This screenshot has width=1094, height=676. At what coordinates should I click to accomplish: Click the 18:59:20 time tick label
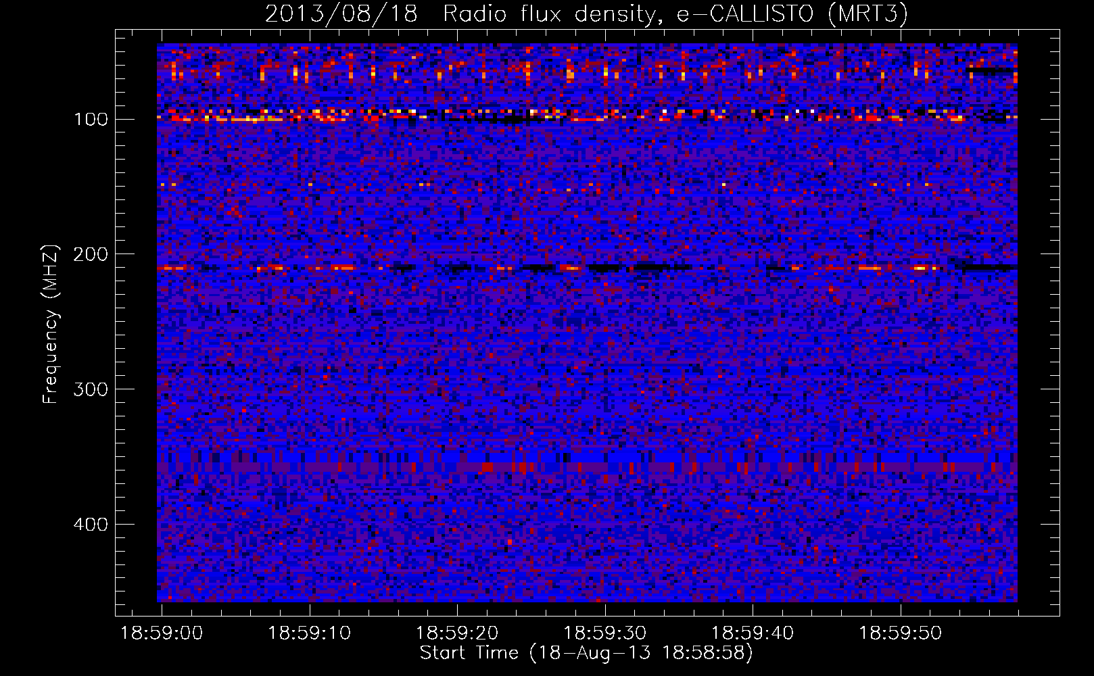[457, 633]
